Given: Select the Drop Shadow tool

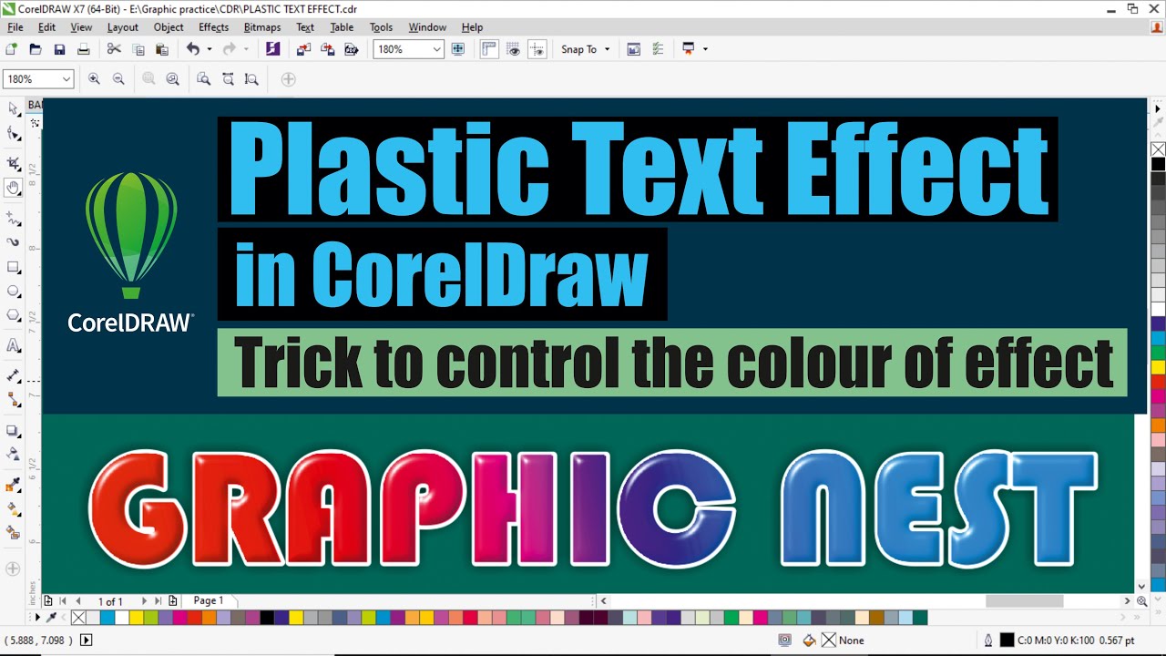Looking at the screenshot, I should [14, 430].
